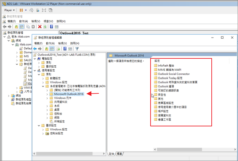Screen dimensions: 238x161
Task: Open 檢視(V) menu in 群組原則管理編輯器
Action: 62,44
